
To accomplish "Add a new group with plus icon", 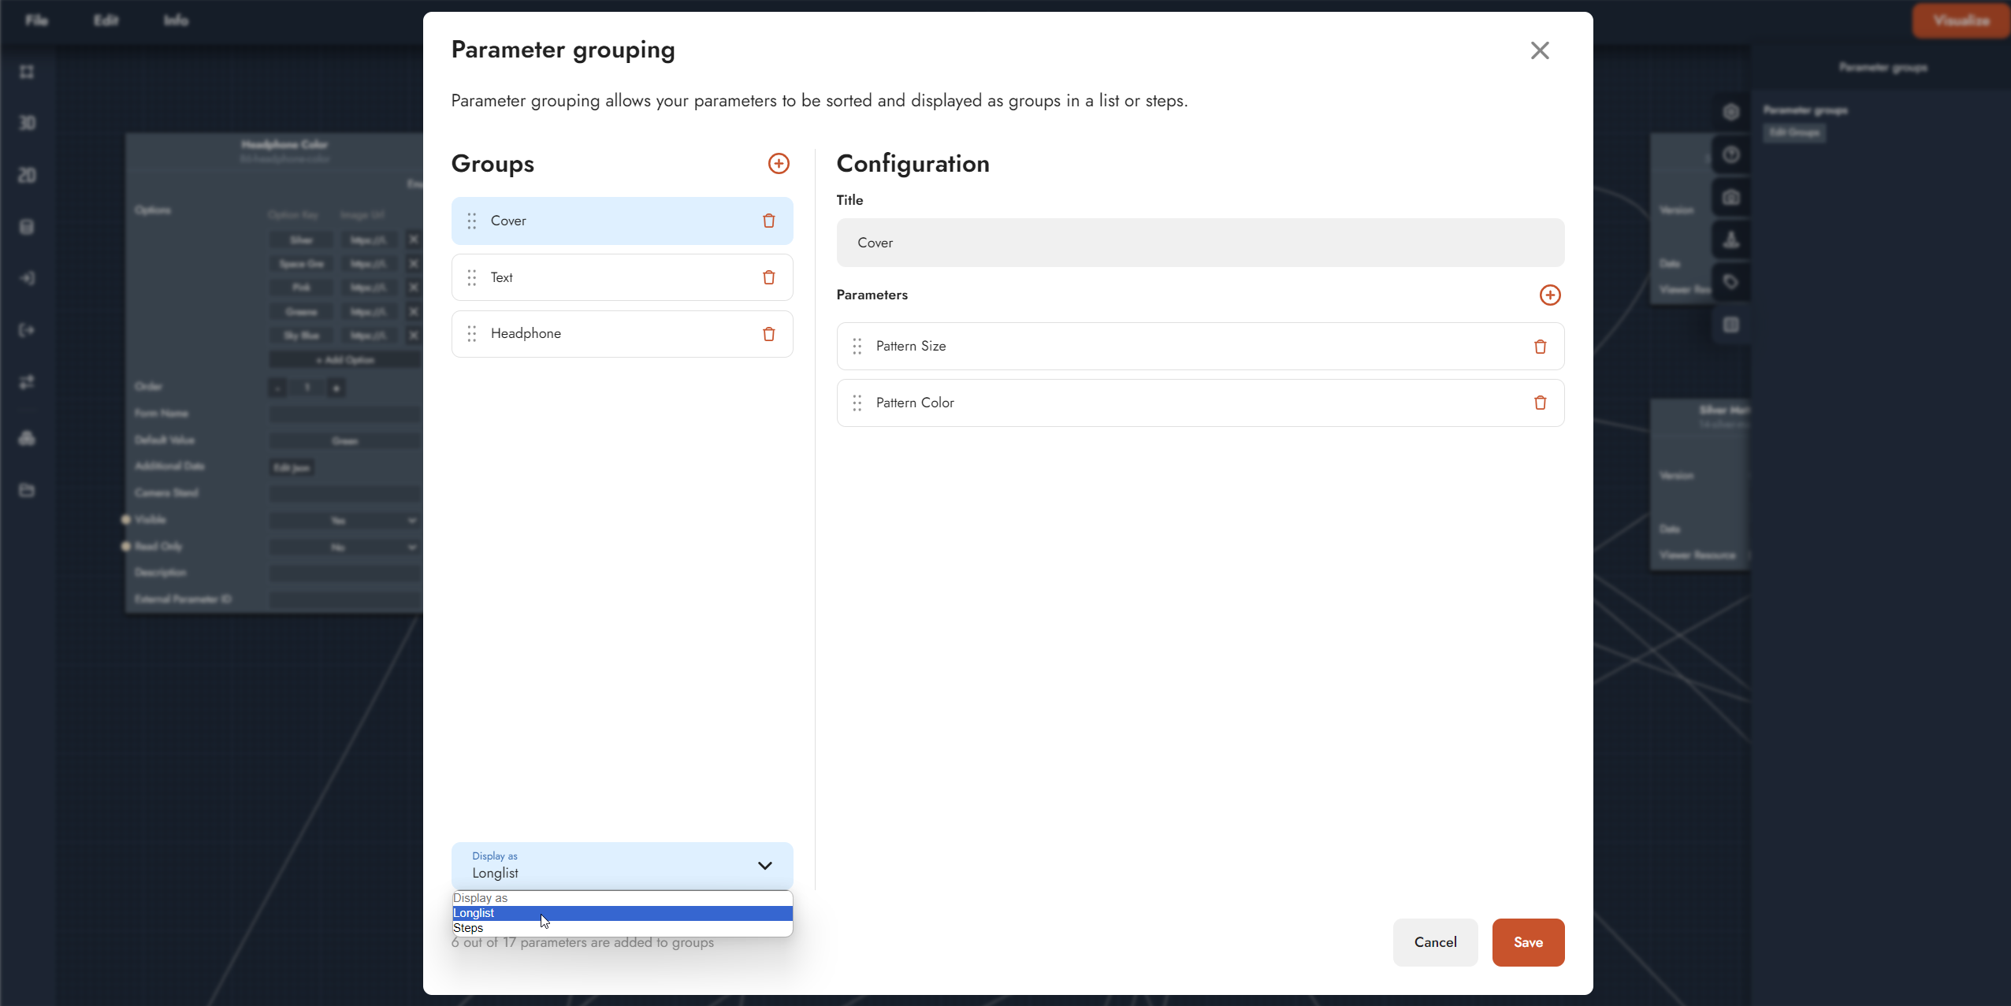I will pyautogui.click(x=779, y=163).
